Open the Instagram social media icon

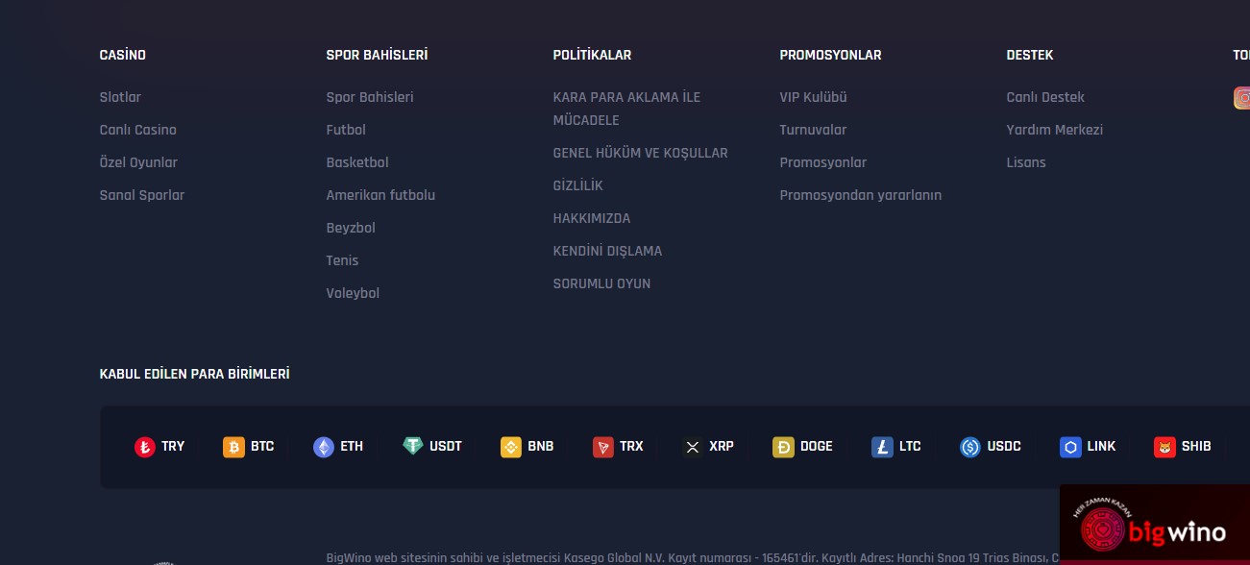click(1242, 98)
